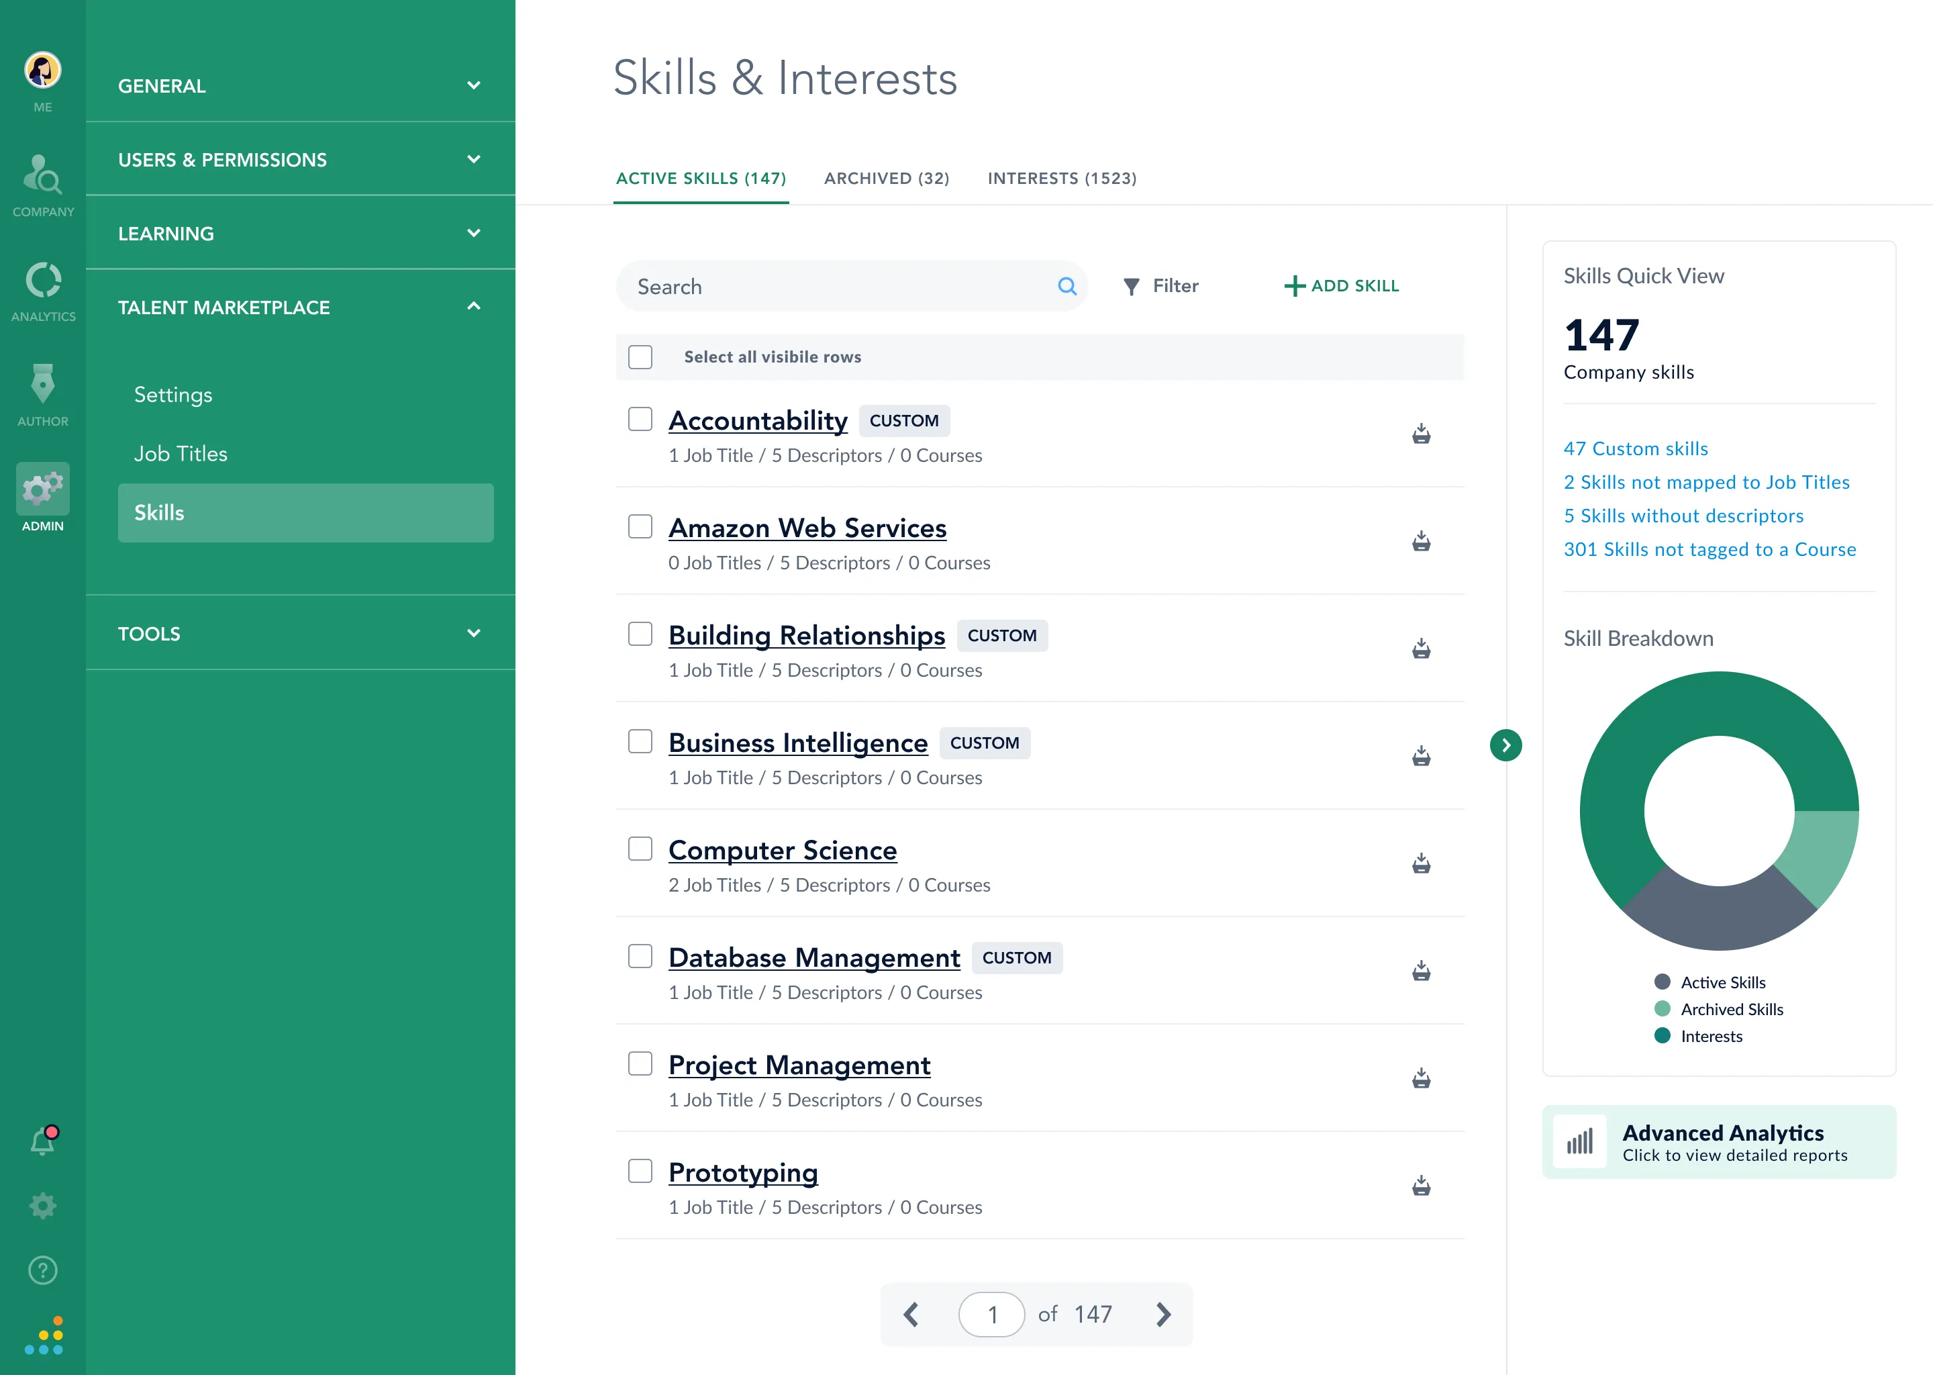Screen dimensions: 1933x1375
Task: Focus the Search input field
Action: coord(852,286)
